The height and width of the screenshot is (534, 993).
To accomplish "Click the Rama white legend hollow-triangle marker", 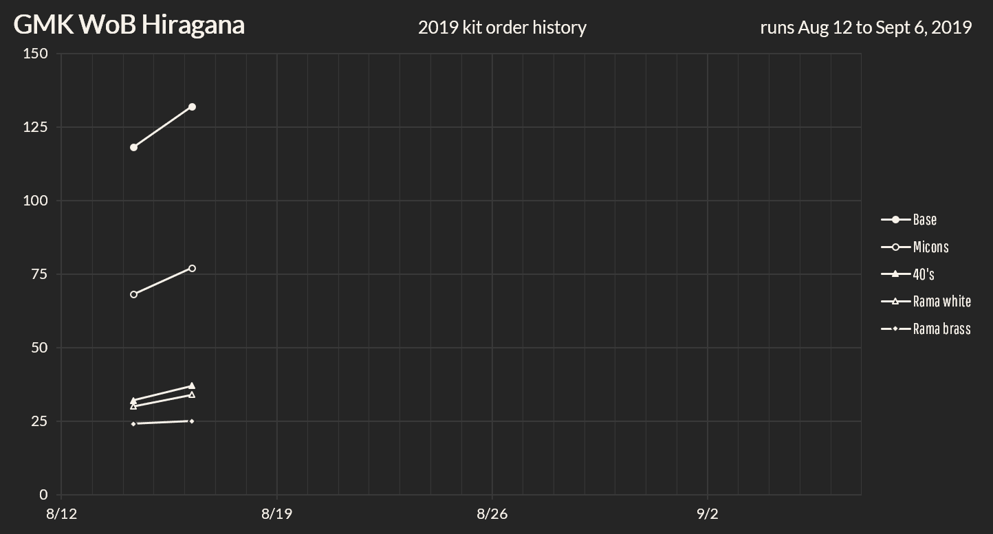I will 895,301.
